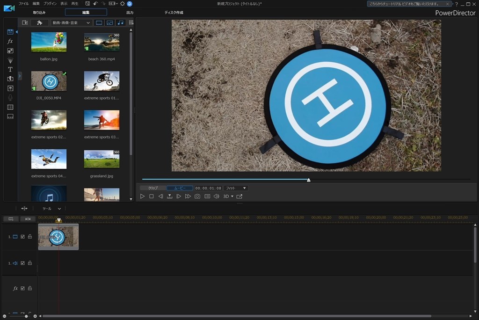Viewport: 479px width, 320px height.
Task: Click the fast forward button
Action: coord(188,196)
